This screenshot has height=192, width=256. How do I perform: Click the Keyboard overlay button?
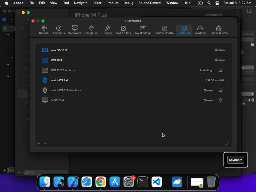click(235, 160)
